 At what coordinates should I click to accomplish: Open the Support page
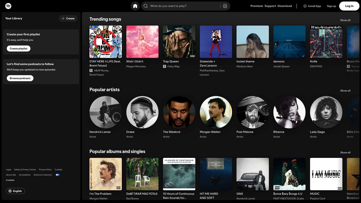pyautogui.click(x=270, y=6)
